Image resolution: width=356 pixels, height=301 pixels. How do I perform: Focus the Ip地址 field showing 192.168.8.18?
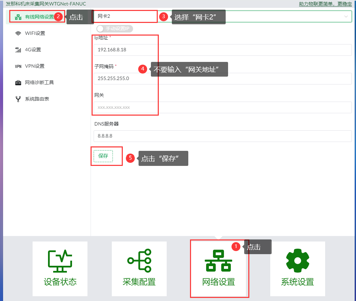point(223,50)
